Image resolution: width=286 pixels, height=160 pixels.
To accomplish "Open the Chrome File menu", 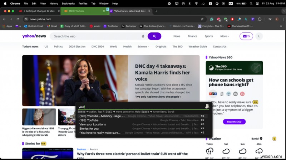I will click(26, 4).
